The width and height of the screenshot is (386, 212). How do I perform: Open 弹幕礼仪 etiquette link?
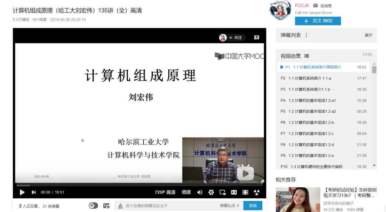pyautogui.click(x=229, y=206)
